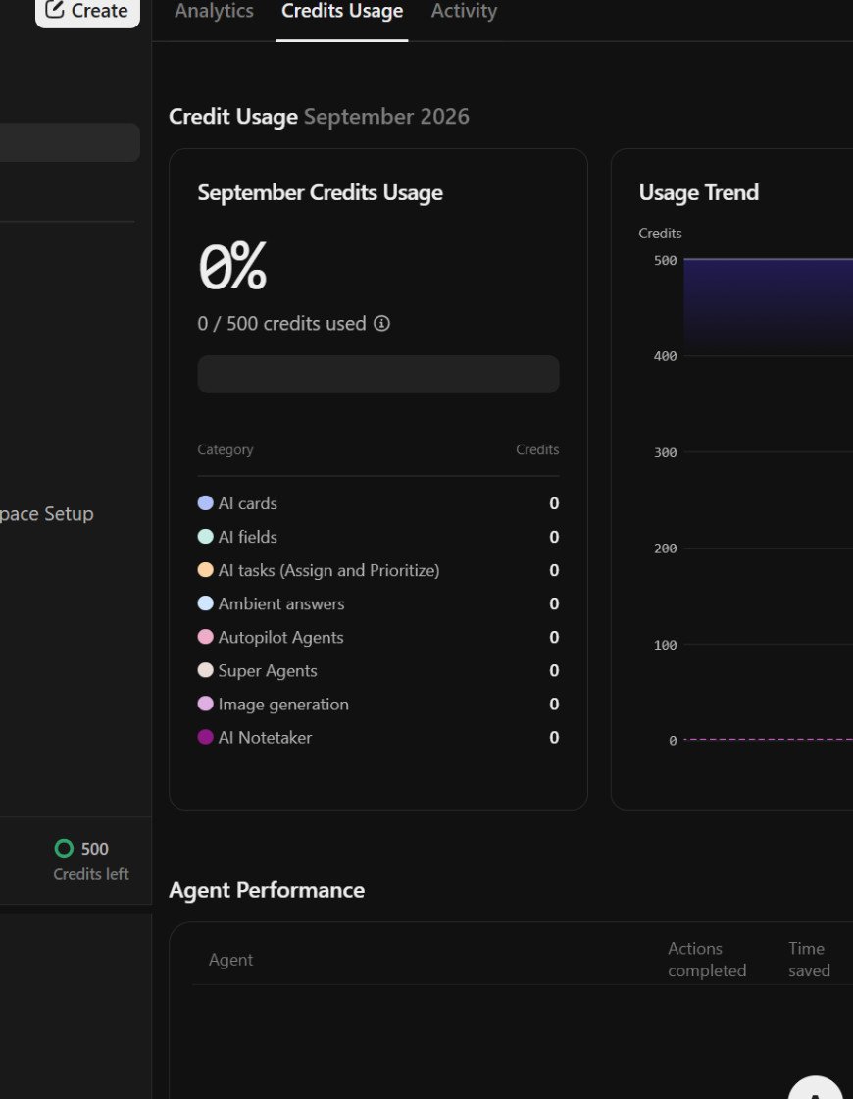The width and height of the screenshot is (853, 1099).
Task: Click the 'AI fields' category text
Action: tap(247, 537)
